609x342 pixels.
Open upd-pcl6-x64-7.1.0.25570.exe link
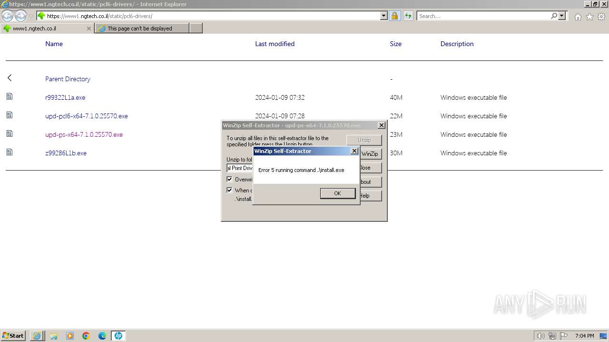click(x=87, y=116)
